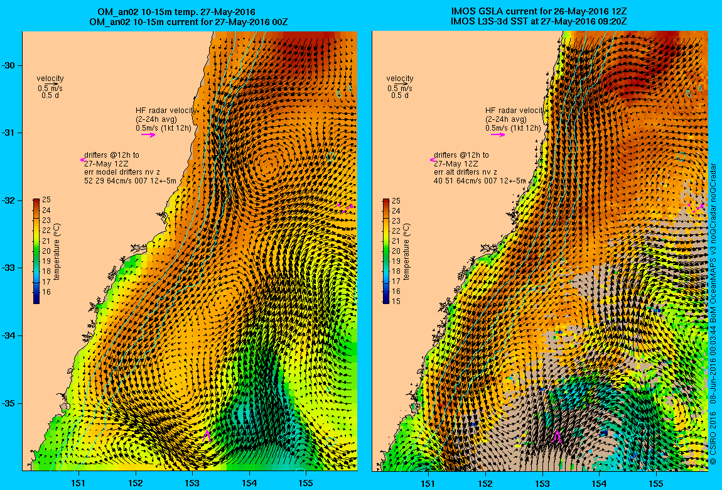Click the right subtitle 'IMOS L3S-3d SST at 27-May-2016 09:20Z'
Image resolution: width=722 pixels, height=490 pixels.
539,21
